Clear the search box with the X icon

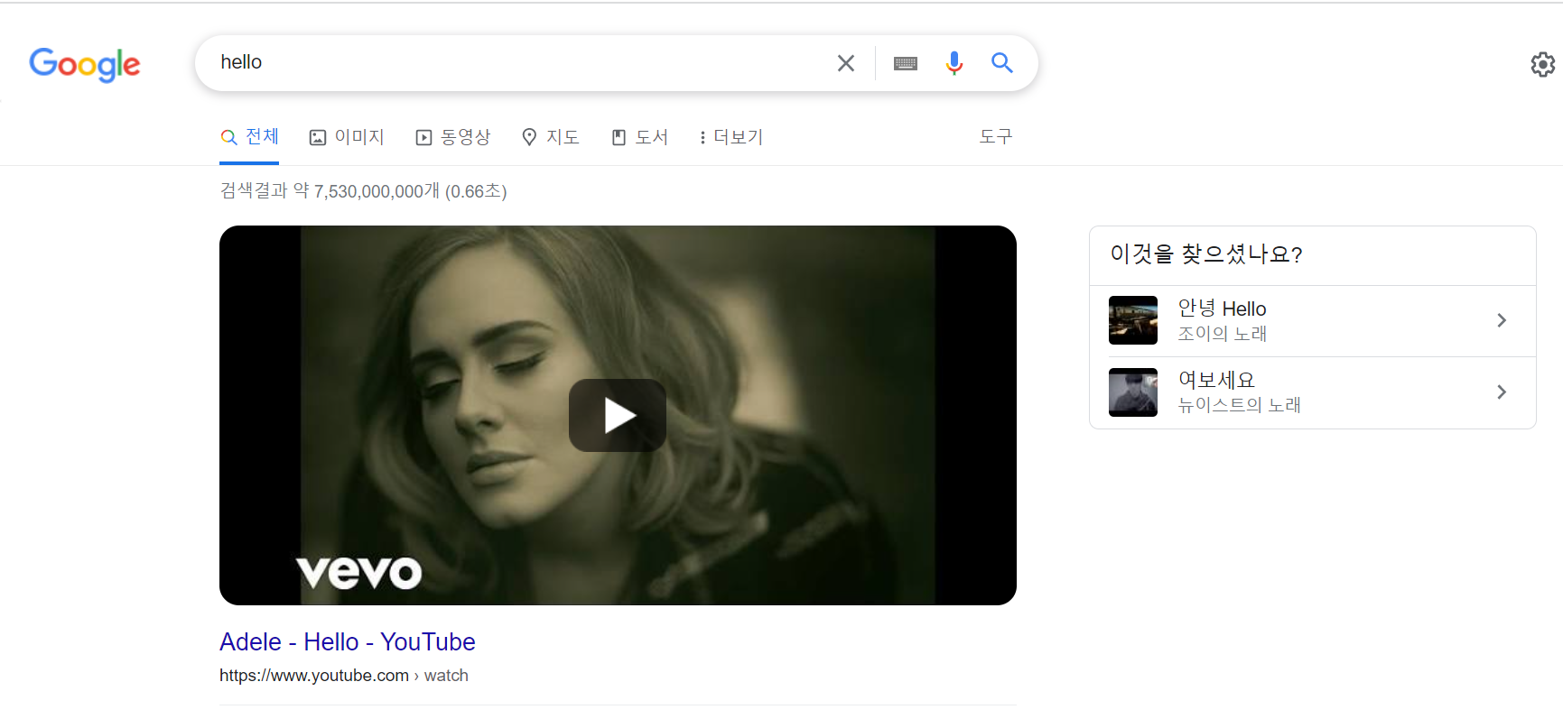pyautogui.click(x=846, y=63)
